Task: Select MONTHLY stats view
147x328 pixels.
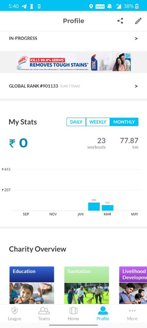Action: pos(124,122)
